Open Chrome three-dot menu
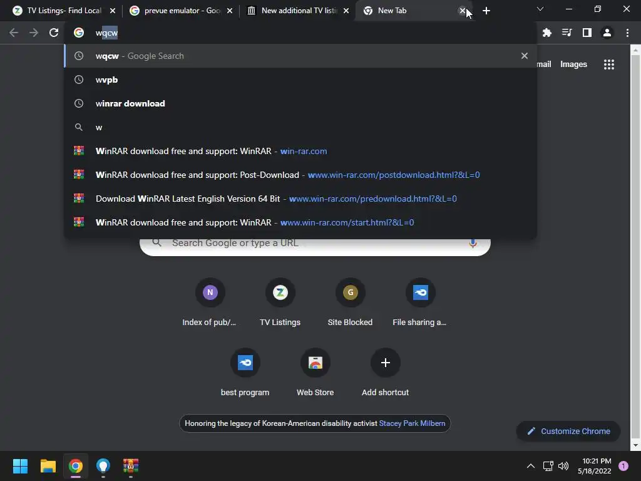Screen dimensions: 641x481 tap(627, 33)
